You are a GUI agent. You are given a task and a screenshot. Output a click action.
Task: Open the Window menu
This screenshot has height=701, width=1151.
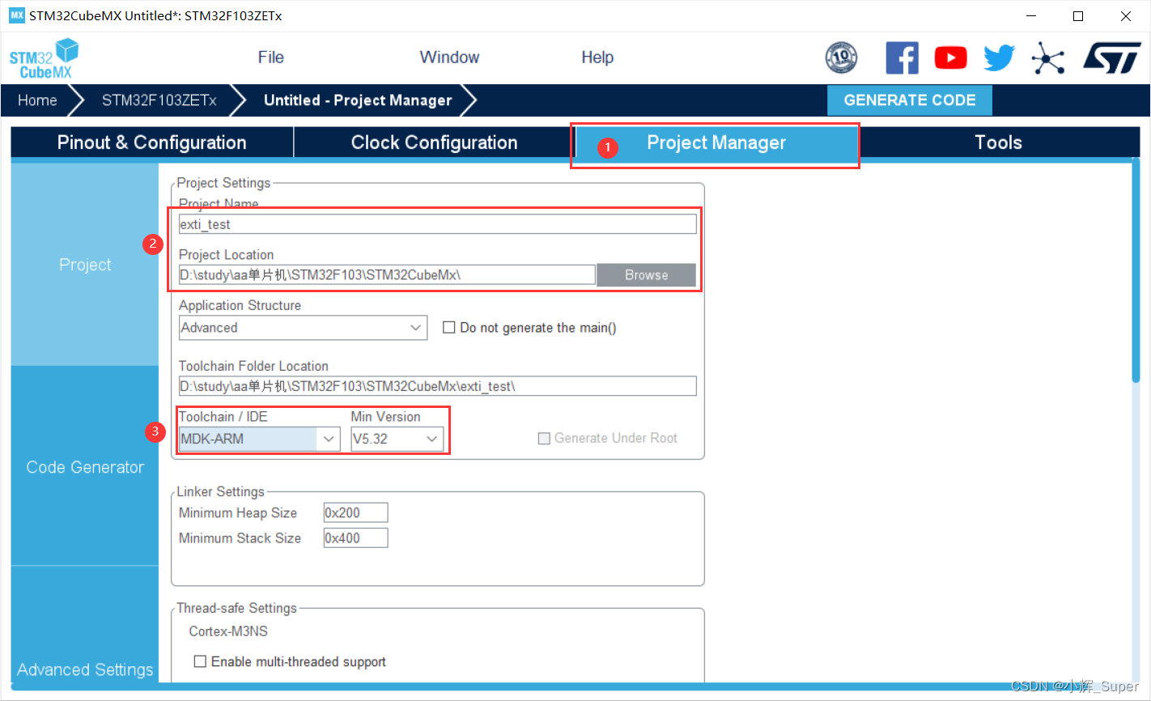449,57
